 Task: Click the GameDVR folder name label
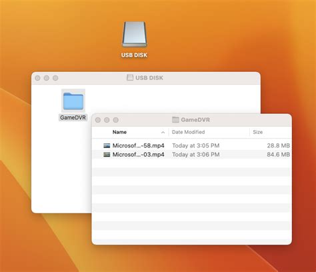tap(73, 117)
